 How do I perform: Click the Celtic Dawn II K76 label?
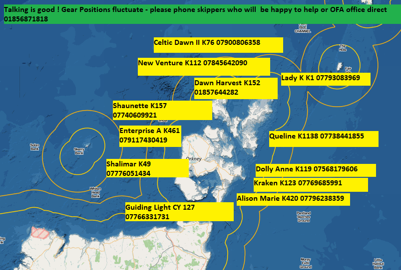click(x=218, y=45)
